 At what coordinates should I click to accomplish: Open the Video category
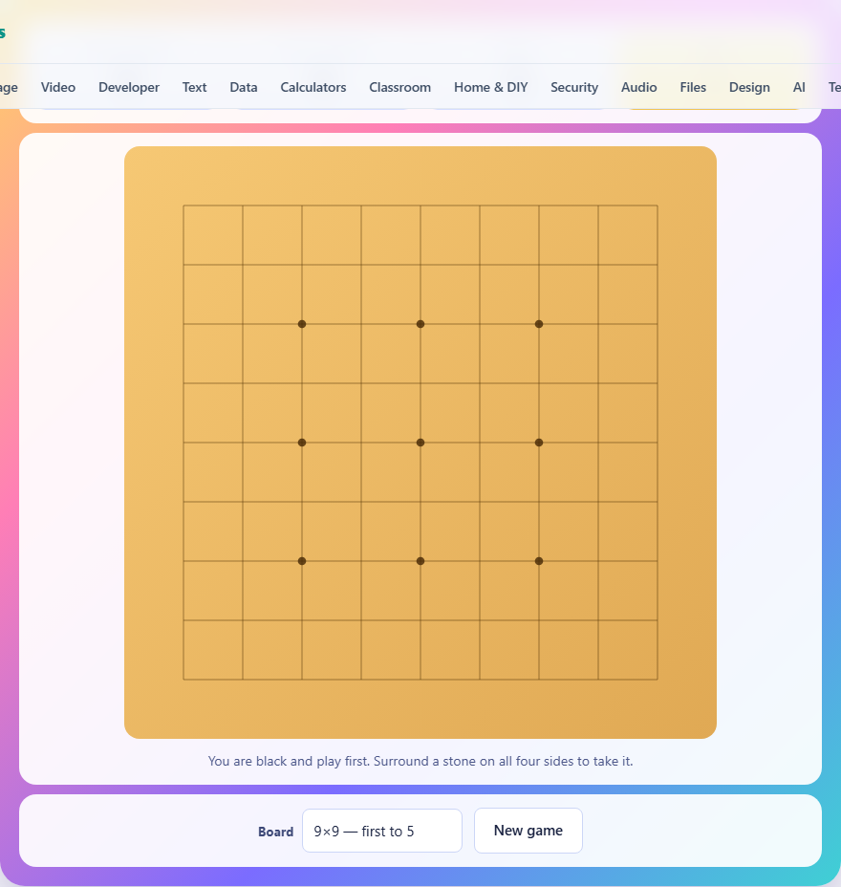pos(57,87)
